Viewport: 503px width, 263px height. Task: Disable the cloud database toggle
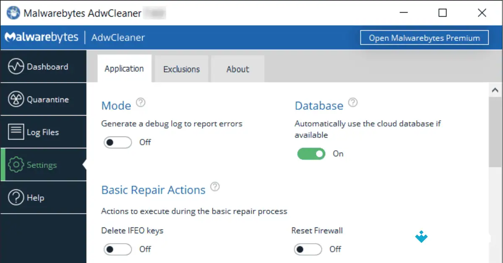tap(311, 154)
